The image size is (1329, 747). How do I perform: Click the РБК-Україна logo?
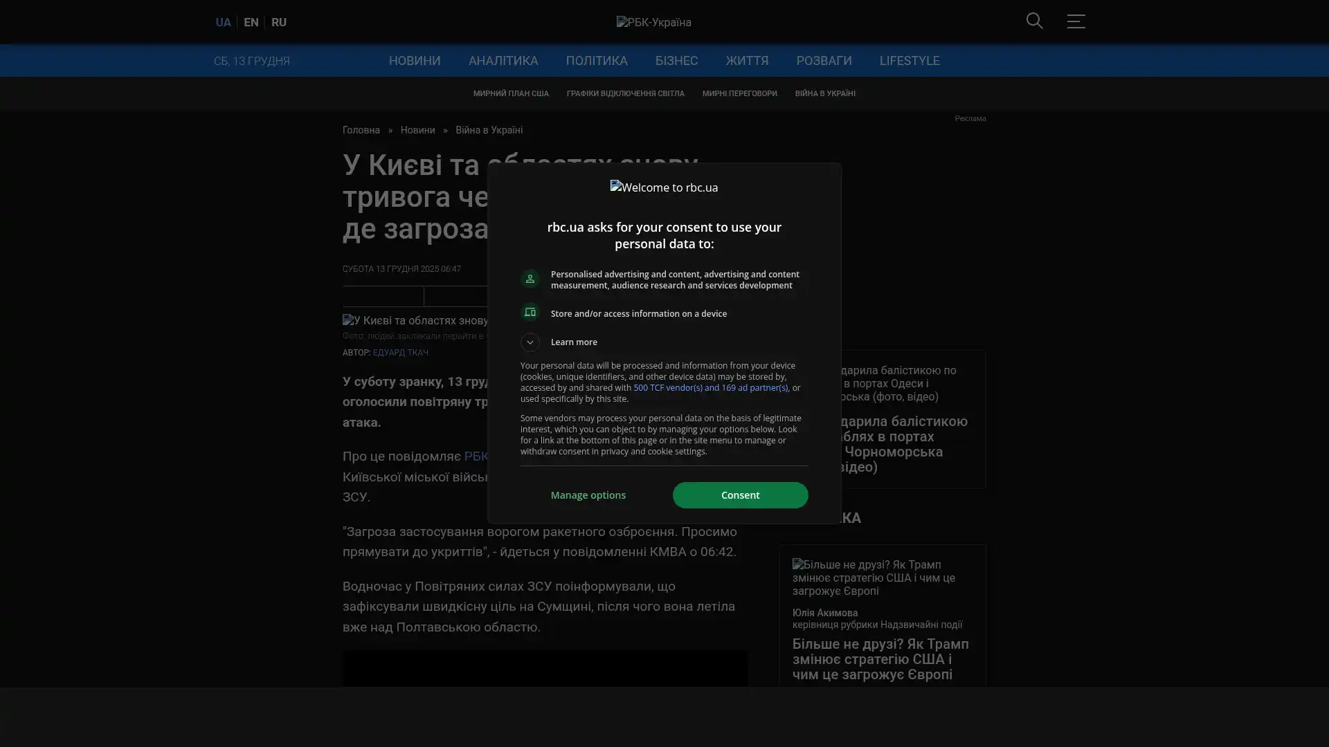pyautogui.click(x=653, y=22)
